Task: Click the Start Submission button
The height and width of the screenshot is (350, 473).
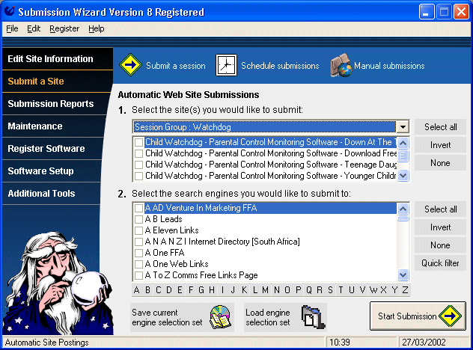Action: click(418, 316)
